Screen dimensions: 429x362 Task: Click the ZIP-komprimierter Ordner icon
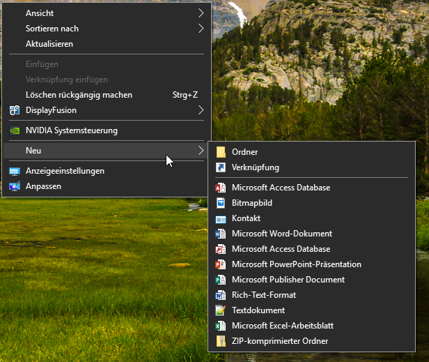point(221,341)
